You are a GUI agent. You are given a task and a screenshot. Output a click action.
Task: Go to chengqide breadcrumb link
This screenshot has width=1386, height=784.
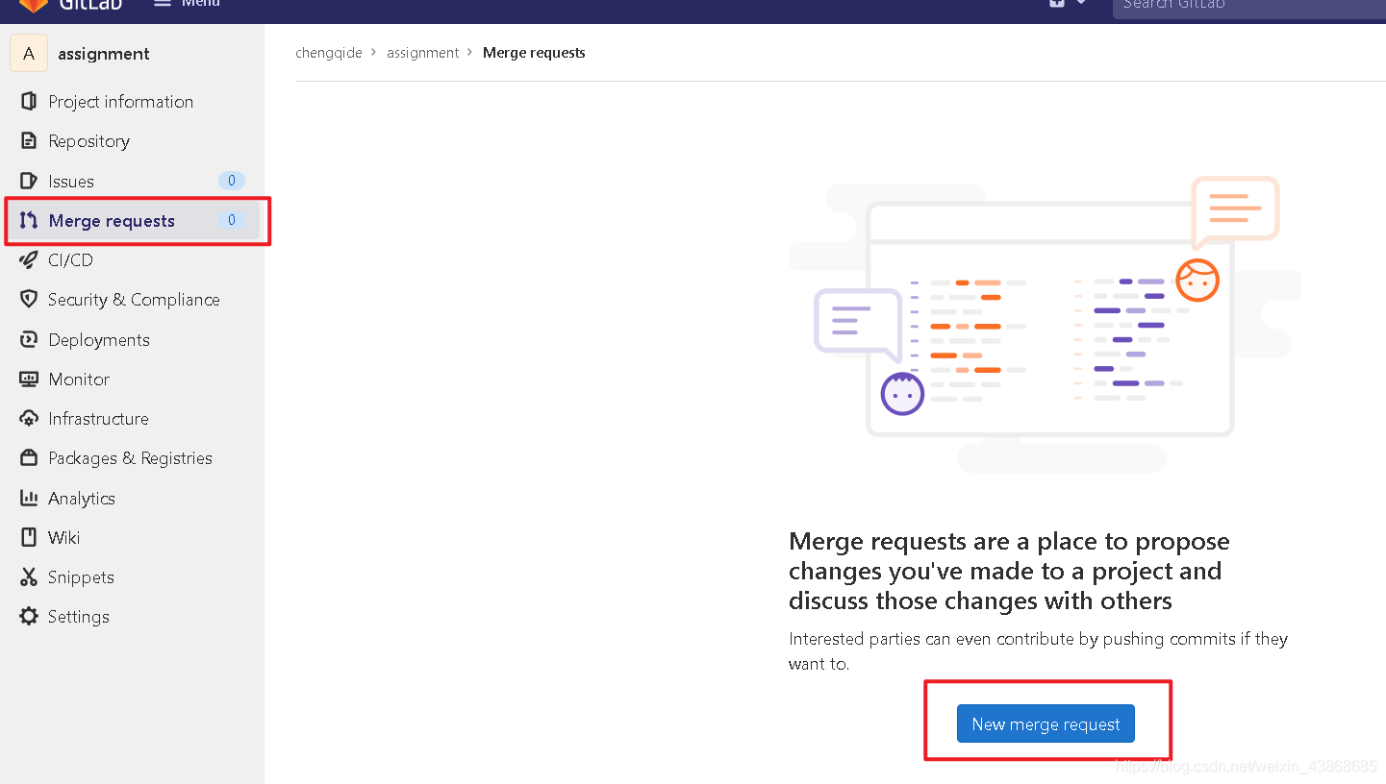[329, 53]
